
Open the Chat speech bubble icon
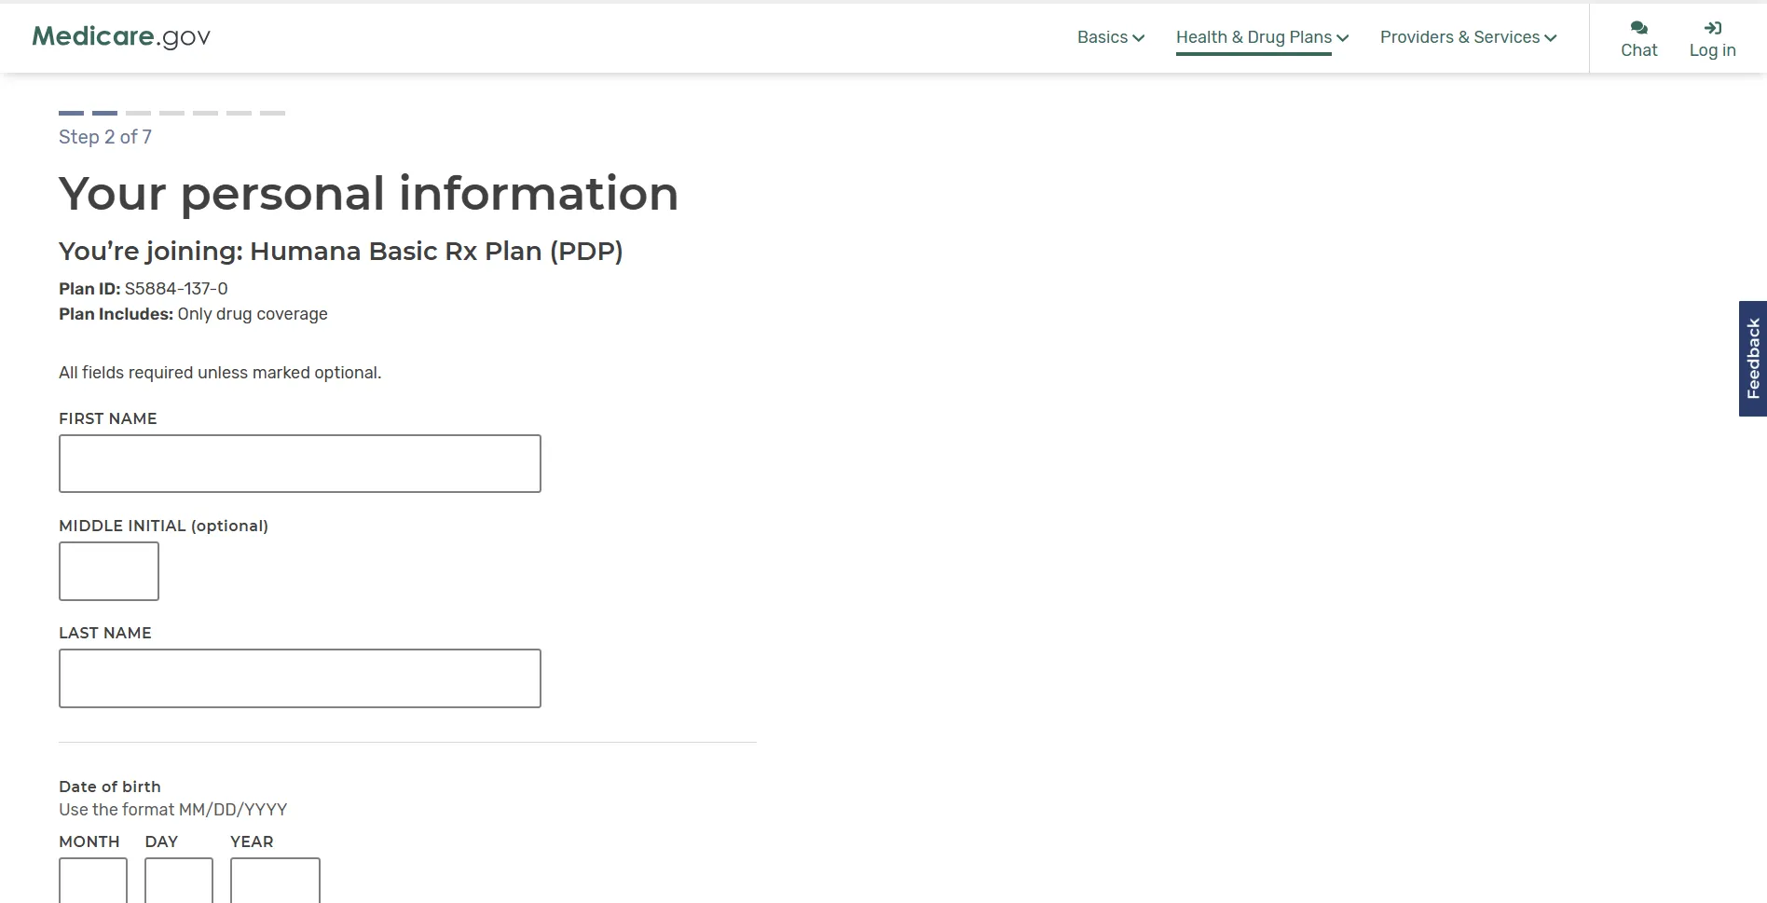click(x=1638, y=28)
